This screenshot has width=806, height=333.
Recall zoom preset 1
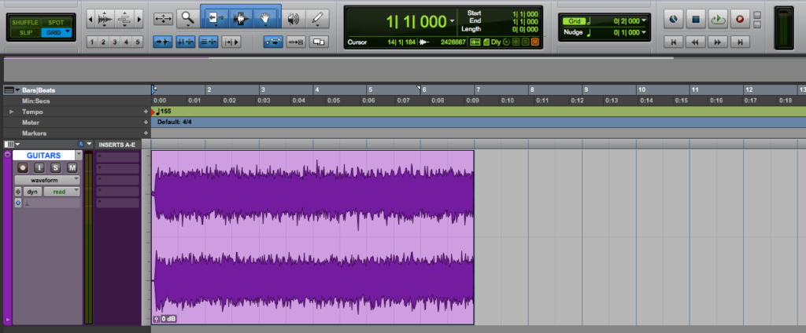click(92, 42)
